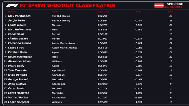Click the LAPS column header
This screenshot has height=106, width=189.
[171, 12]
